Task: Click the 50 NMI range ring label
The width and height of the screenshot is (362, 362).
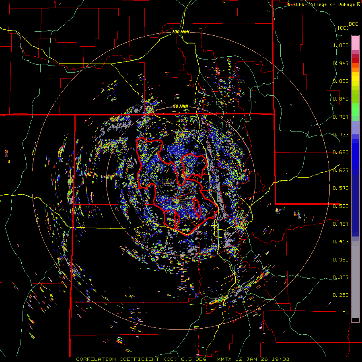Action: [181, 107]
